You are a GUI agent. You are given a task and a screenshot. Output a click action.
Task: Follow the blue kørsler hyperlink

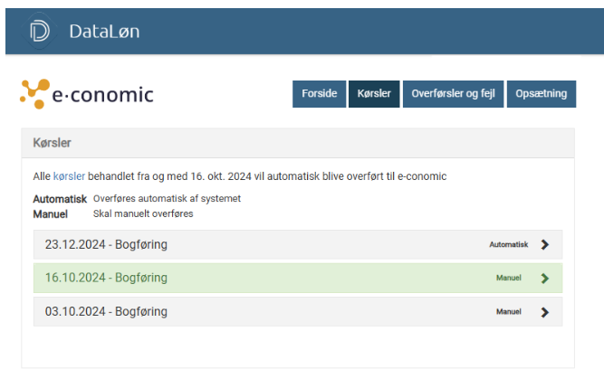click(69, 176)
